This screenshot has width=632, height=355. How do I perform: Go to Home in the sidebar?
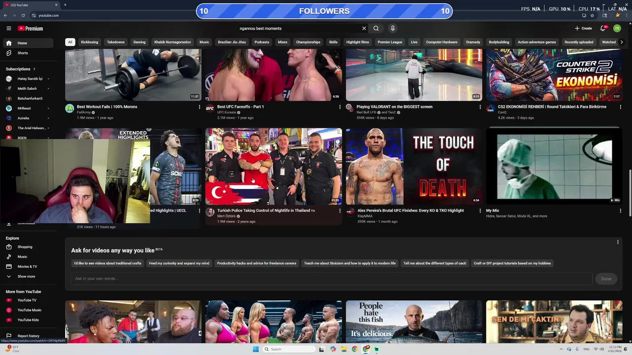(x=29, y=43)
